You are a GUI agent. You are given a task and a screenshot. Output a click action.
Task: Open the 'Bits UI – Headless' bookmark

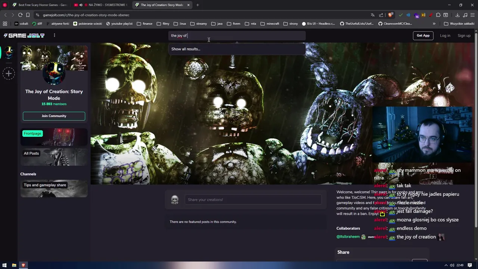(x=318, y=24)
